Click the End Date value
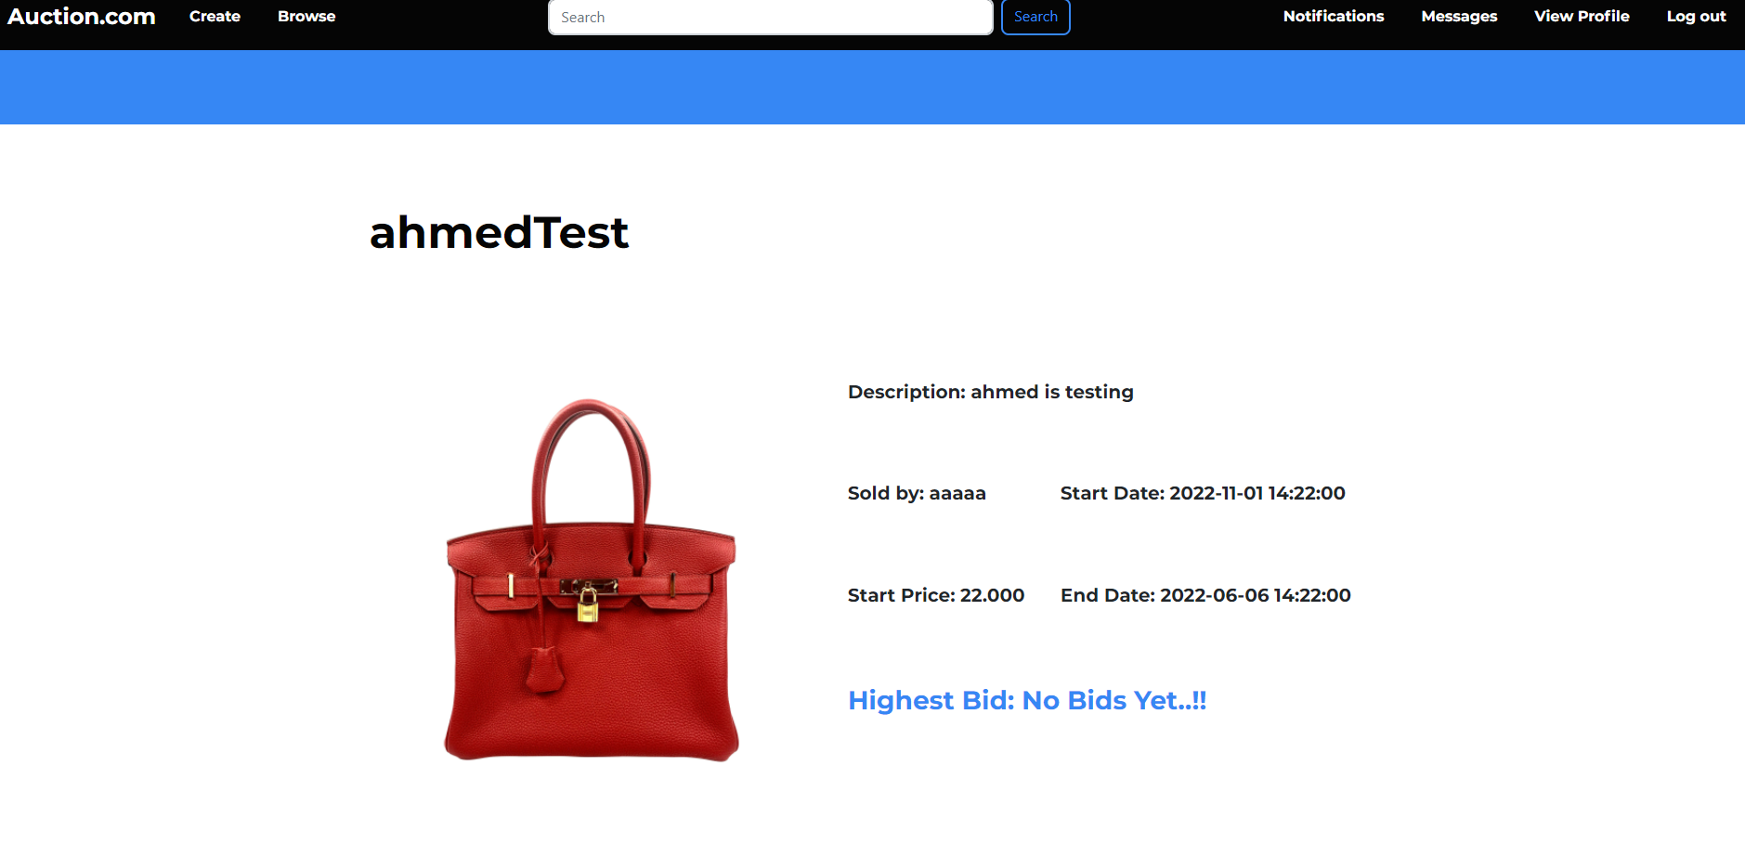This screenshot has width=1745, height=844. click(1256, 596)
